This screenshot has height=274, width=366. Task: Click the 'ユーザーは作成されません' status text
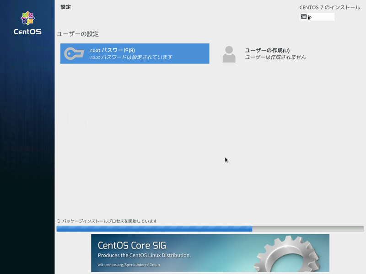275,57
